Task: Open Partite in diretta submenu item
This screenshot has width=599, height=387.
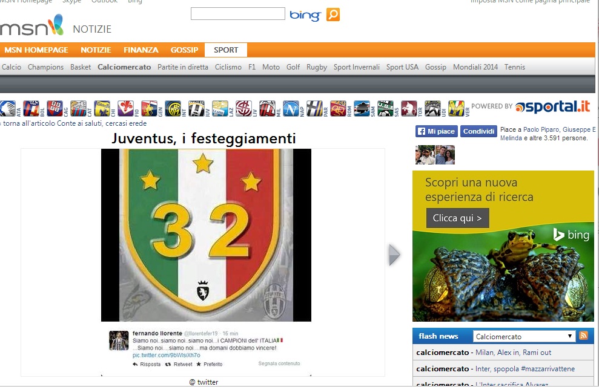Action: click(x=183, y=67)
